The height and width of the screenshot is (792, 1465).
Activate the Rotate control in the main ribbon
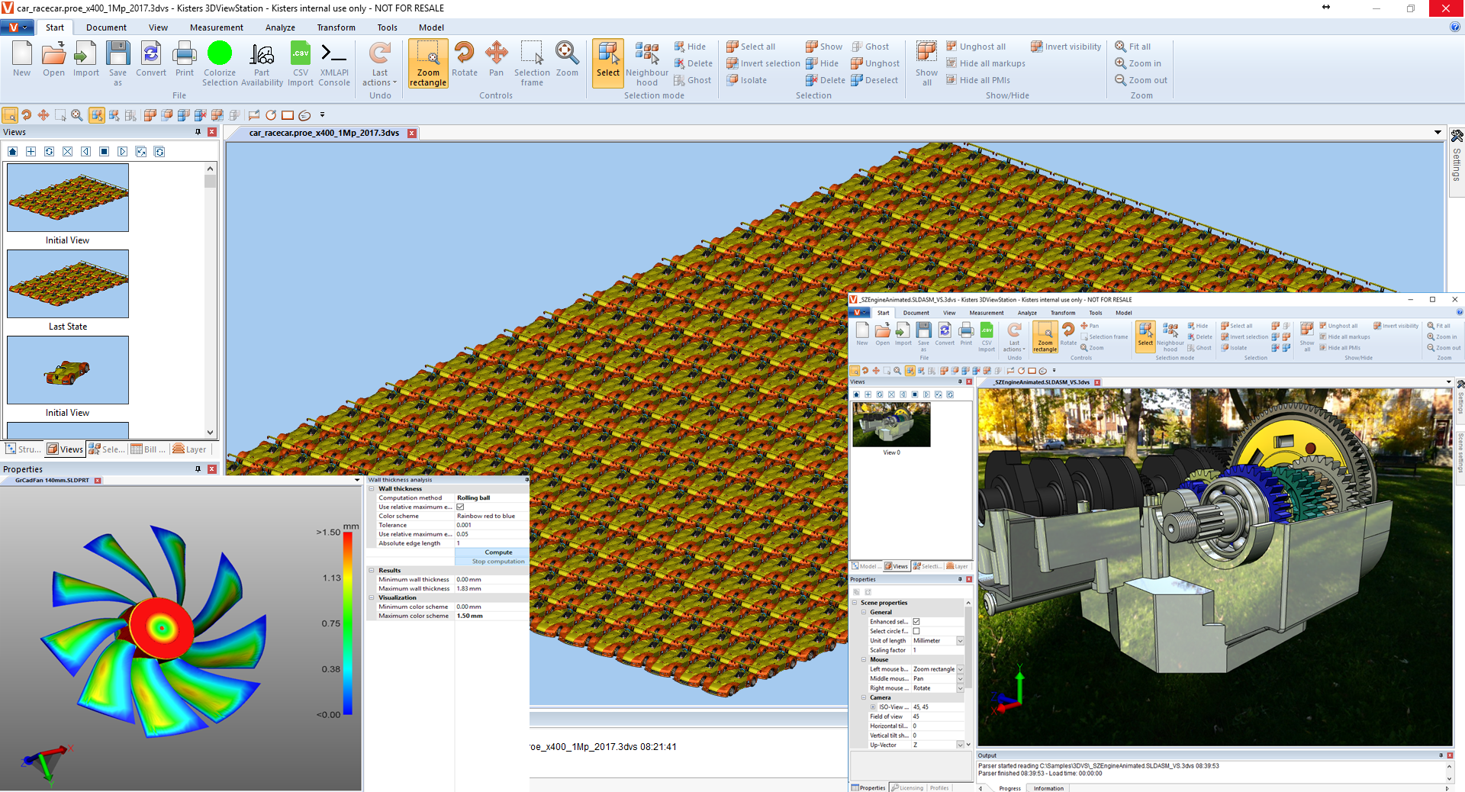click(465, 60)
